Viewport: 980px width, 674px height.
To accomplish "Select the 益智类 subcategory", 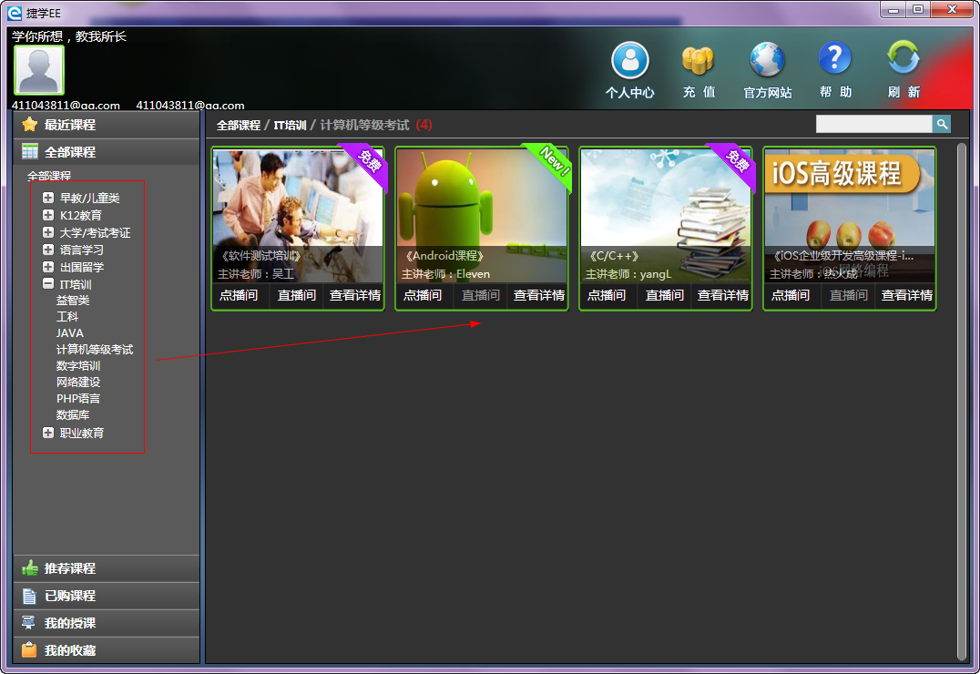I will (73, 300).
